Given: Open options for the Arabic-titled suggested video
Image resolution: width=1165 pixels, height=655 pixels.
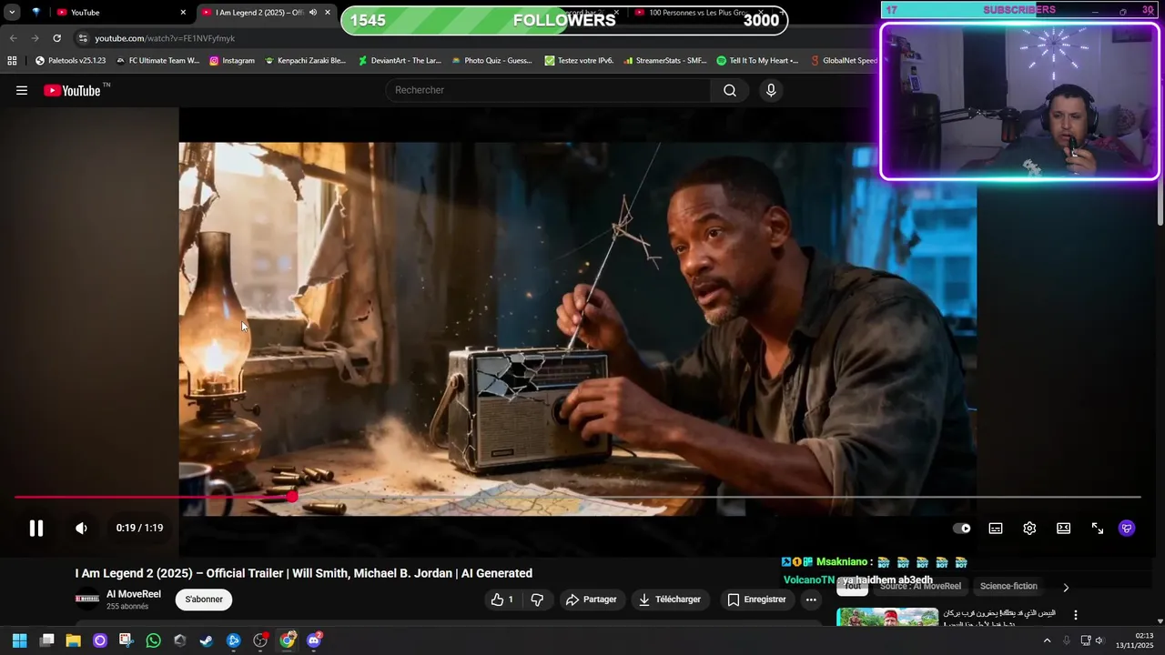Looking at the screenshot, I should (1076, 615).
